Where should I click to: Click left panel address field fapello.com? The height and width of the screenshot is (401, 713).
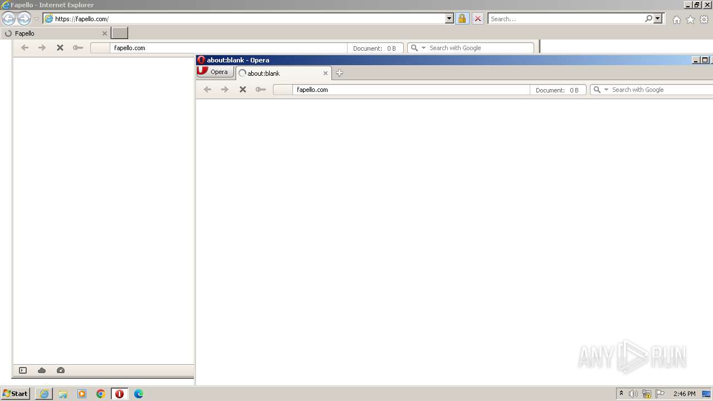pos(228,48)
